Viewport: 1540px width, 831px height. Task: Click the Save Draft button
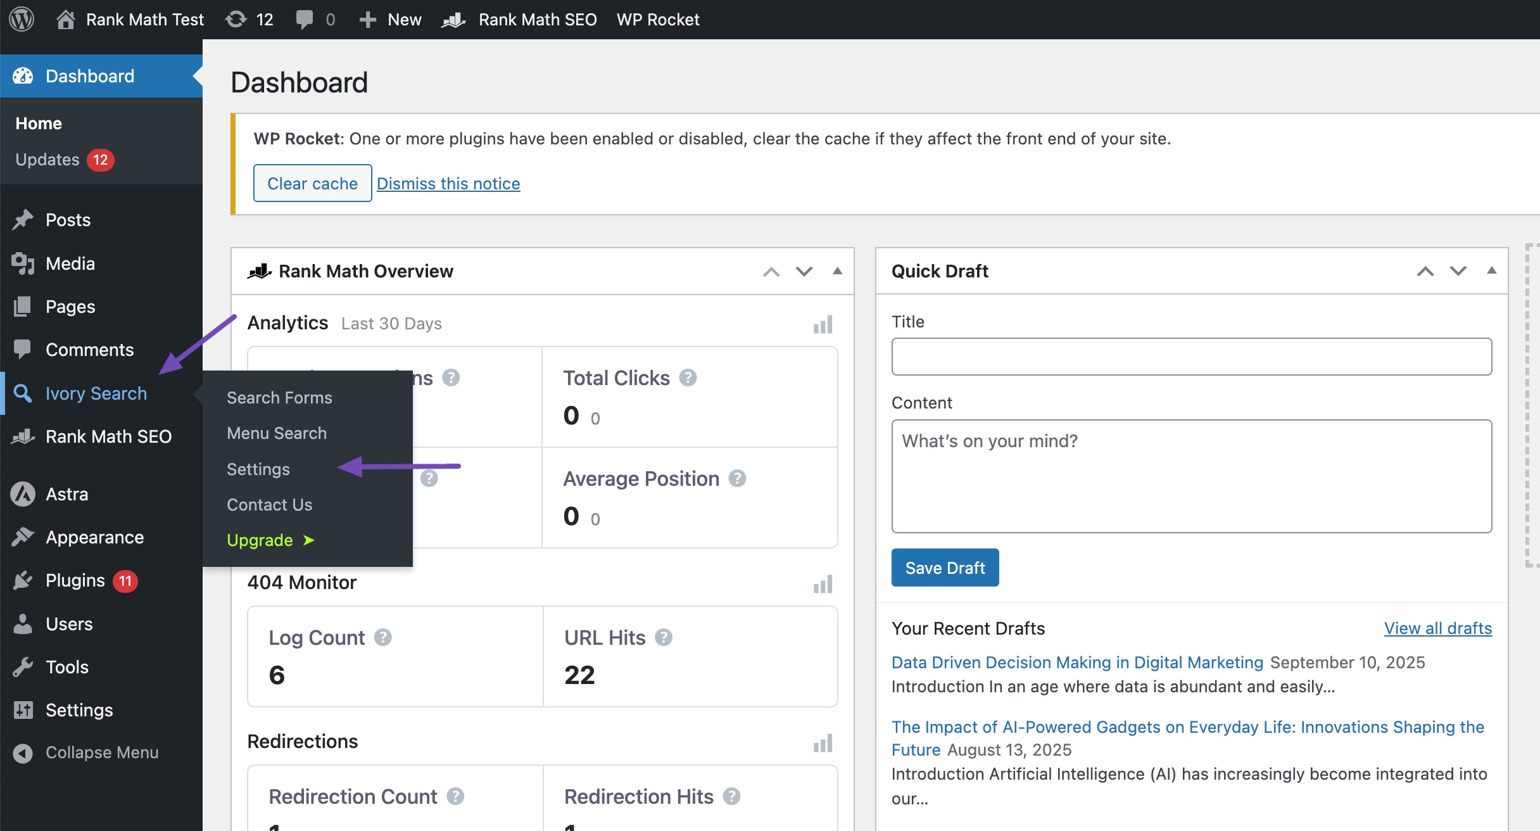(945, 568)
